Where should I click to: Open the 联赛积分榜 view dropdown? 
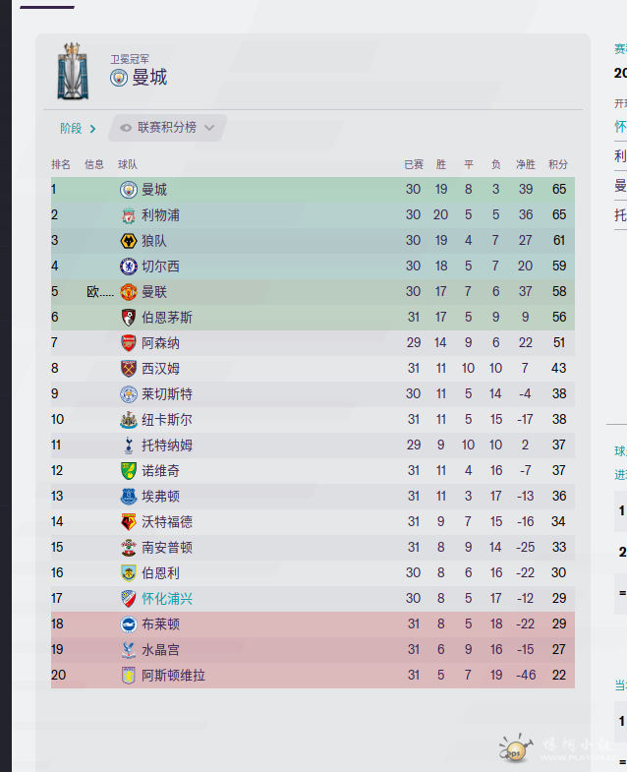pyautogui.click(x=209, y=128)
